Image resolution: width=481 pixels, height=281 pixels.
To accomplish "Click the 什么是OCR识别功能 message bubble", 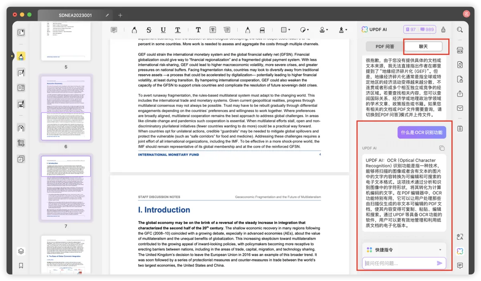I will click(x=422, y=132).
